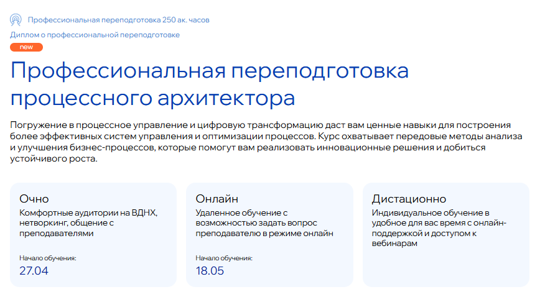This screenshot has height=292, width=545.
Task: Select the 'Очно' format title
Action: (x=34, y=199)
